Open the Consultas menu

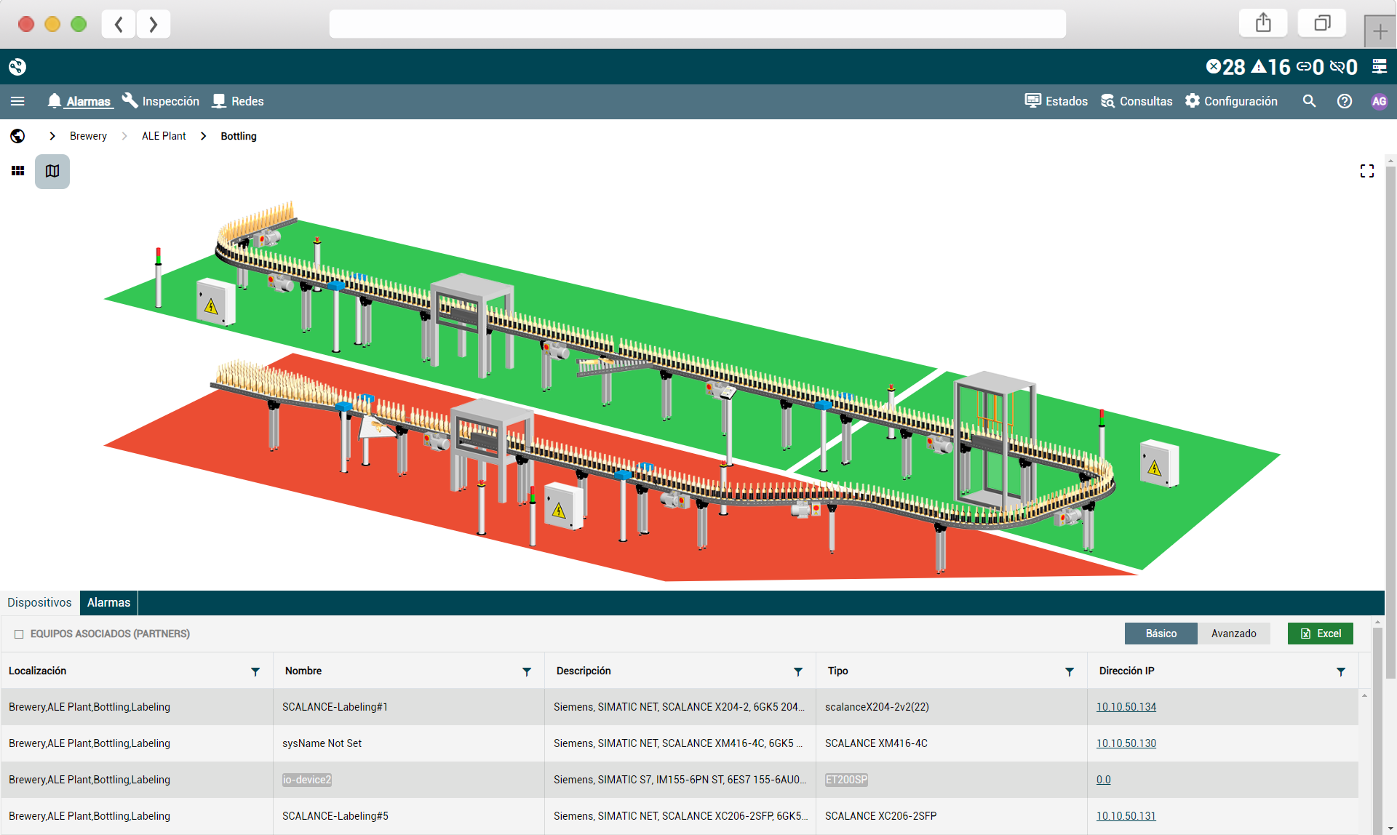coord(1137,101)
